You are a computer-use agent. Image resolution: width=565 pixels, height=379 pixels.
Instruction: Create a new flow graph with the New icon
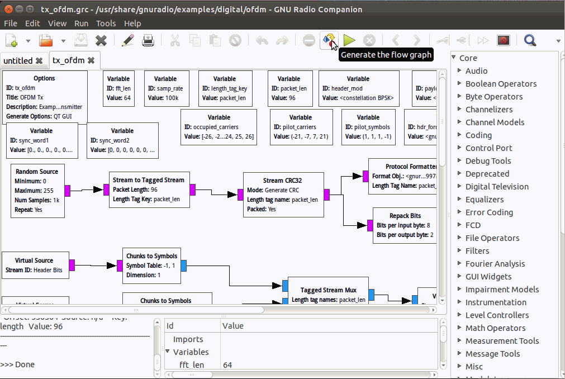[x=12, y=40]
